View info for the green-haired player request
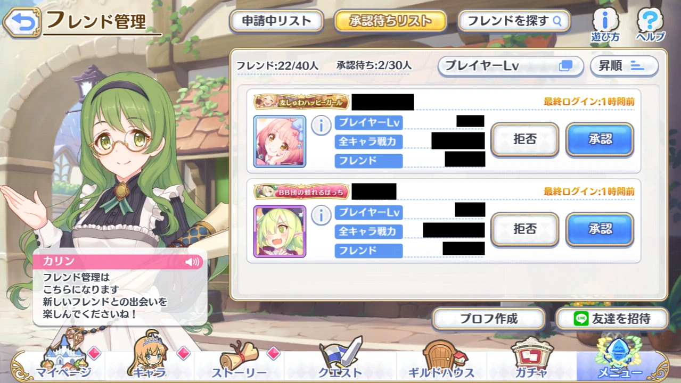The width and height of the screenshot is (681, 383). [321, 215]
